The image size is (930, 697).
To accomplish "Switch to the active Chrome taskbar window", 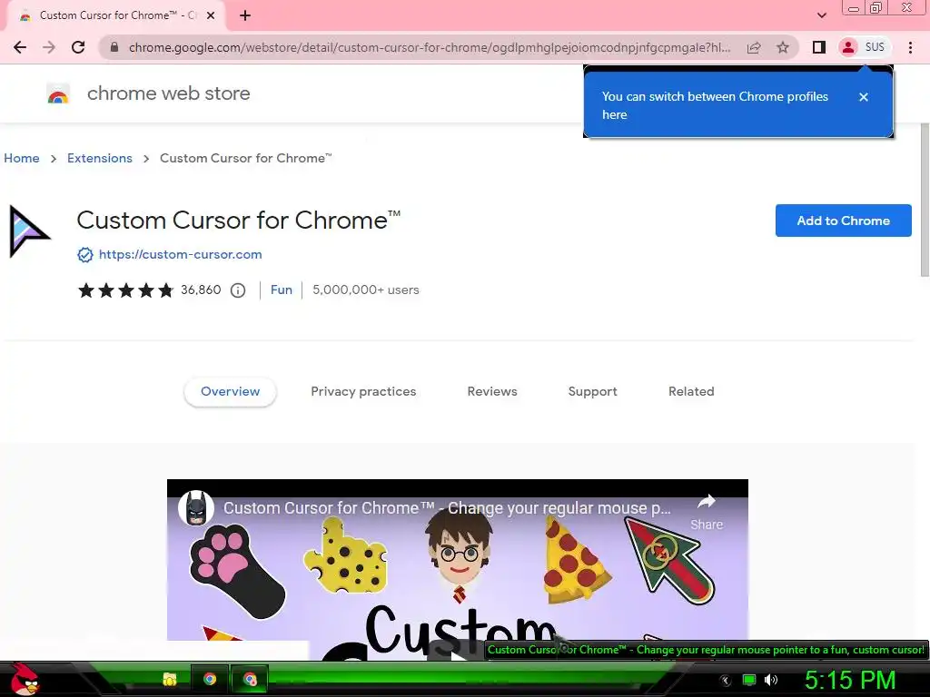I will [x=250, y=679].
